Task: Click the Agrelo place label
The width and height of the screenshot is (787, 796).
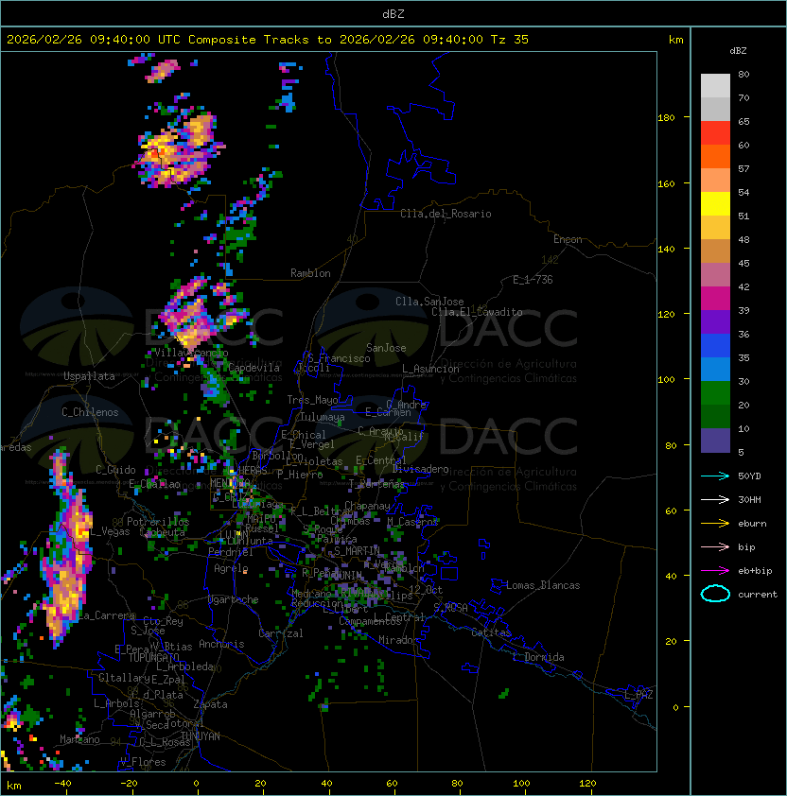Action: (231, 568)
